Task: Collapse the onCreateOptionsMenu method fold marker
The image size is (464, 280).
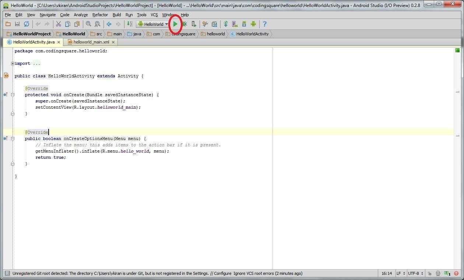Action: tap(13, 139)
